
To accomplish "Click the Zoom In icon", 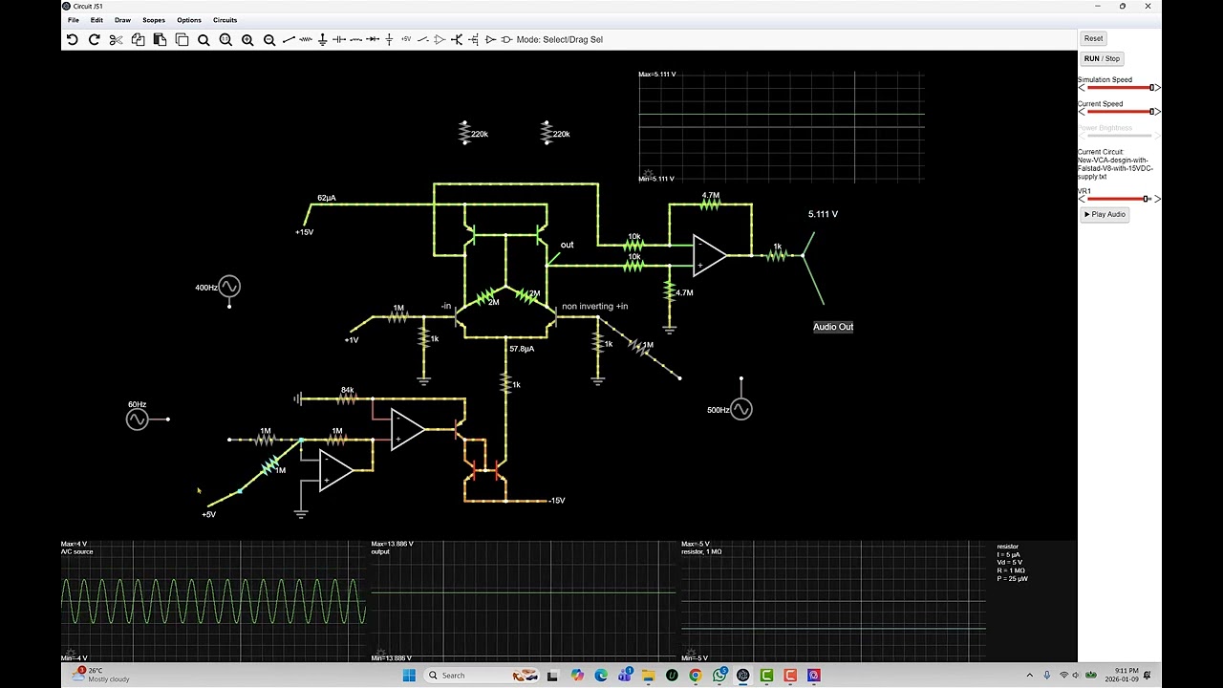I will pyautogui.click(x=247, y=39).
